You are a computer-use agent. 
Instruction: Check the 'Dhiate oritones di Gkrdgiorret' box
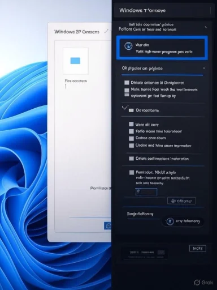127,83
